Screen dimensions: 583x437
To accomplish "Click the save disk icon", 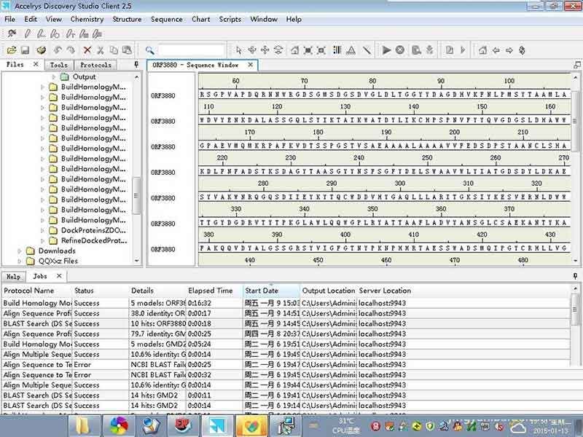I will point(25,50).
